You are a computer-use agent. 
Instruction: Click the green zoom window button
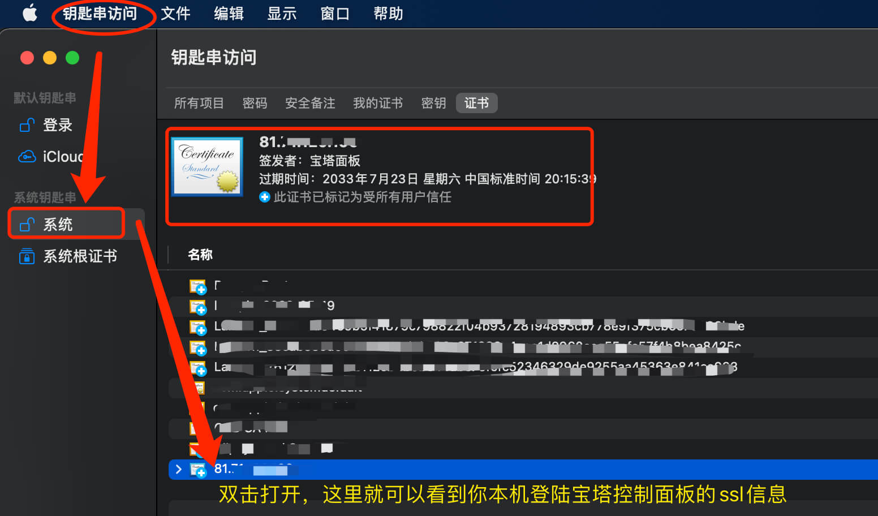72,58
